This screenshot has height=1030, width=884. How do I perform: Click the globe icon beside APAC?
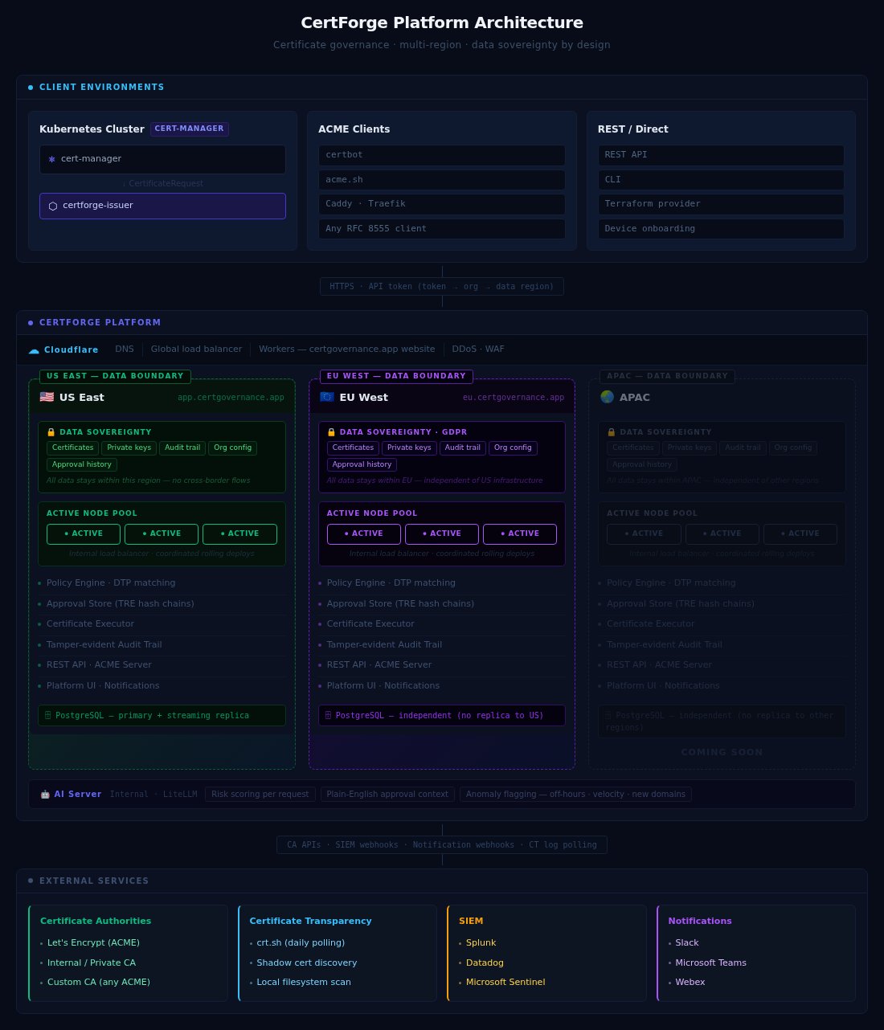[x=607, y=397]
